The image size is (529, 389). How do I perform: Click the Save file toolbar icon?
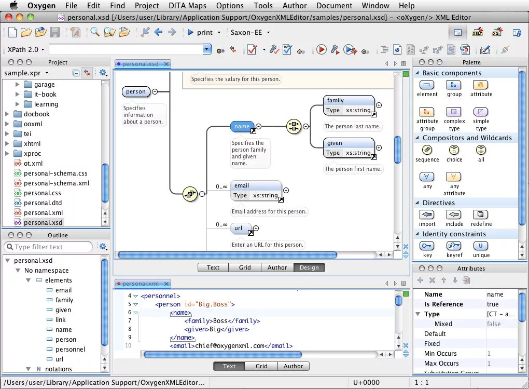(54, 32)
